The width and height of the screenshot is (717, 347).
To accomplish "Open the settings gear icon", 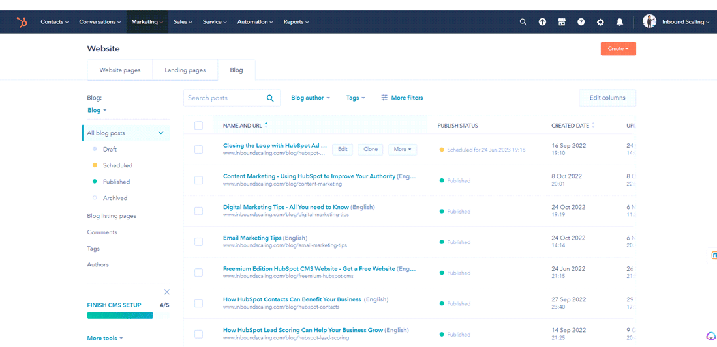I will [x=600, y=22].
